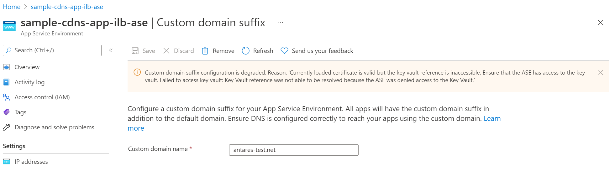Dismiss the degraded configuration warning banner
Image resolution: width=615 pixels, height=171 pixels.
point(601,73)
